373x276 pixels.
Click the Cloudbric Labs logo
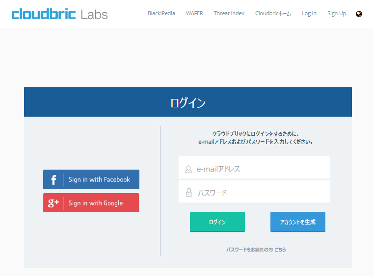[x=60, y=14]
